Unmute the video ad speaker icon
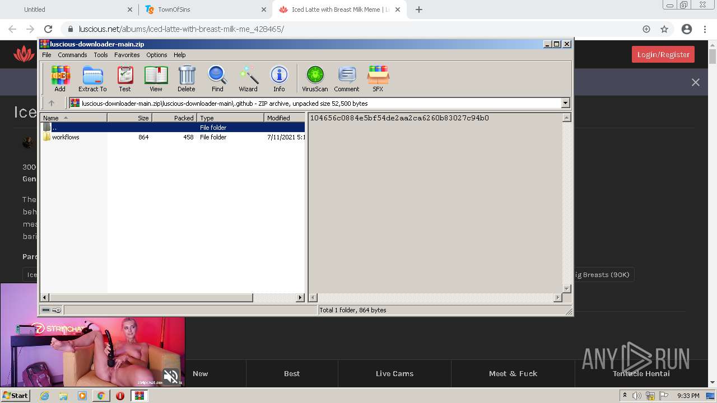717x403 pixels. click(x=171, y=376)
